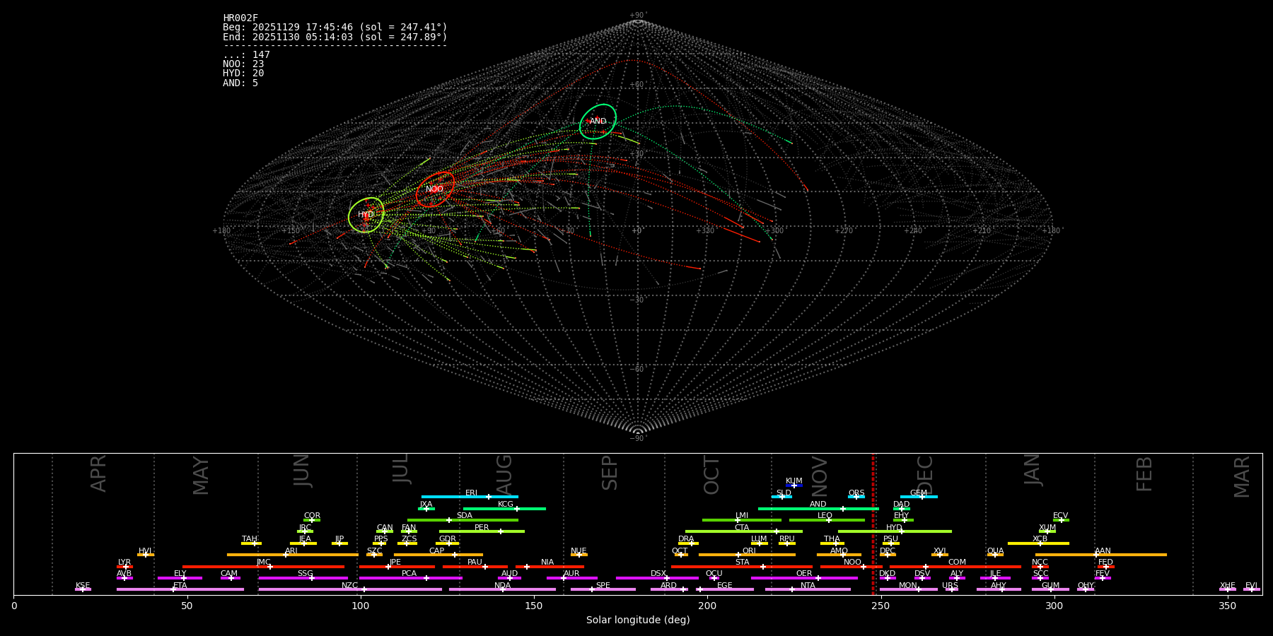
Task: Click the HYD bar in the timeline
Action: (895, 531)
